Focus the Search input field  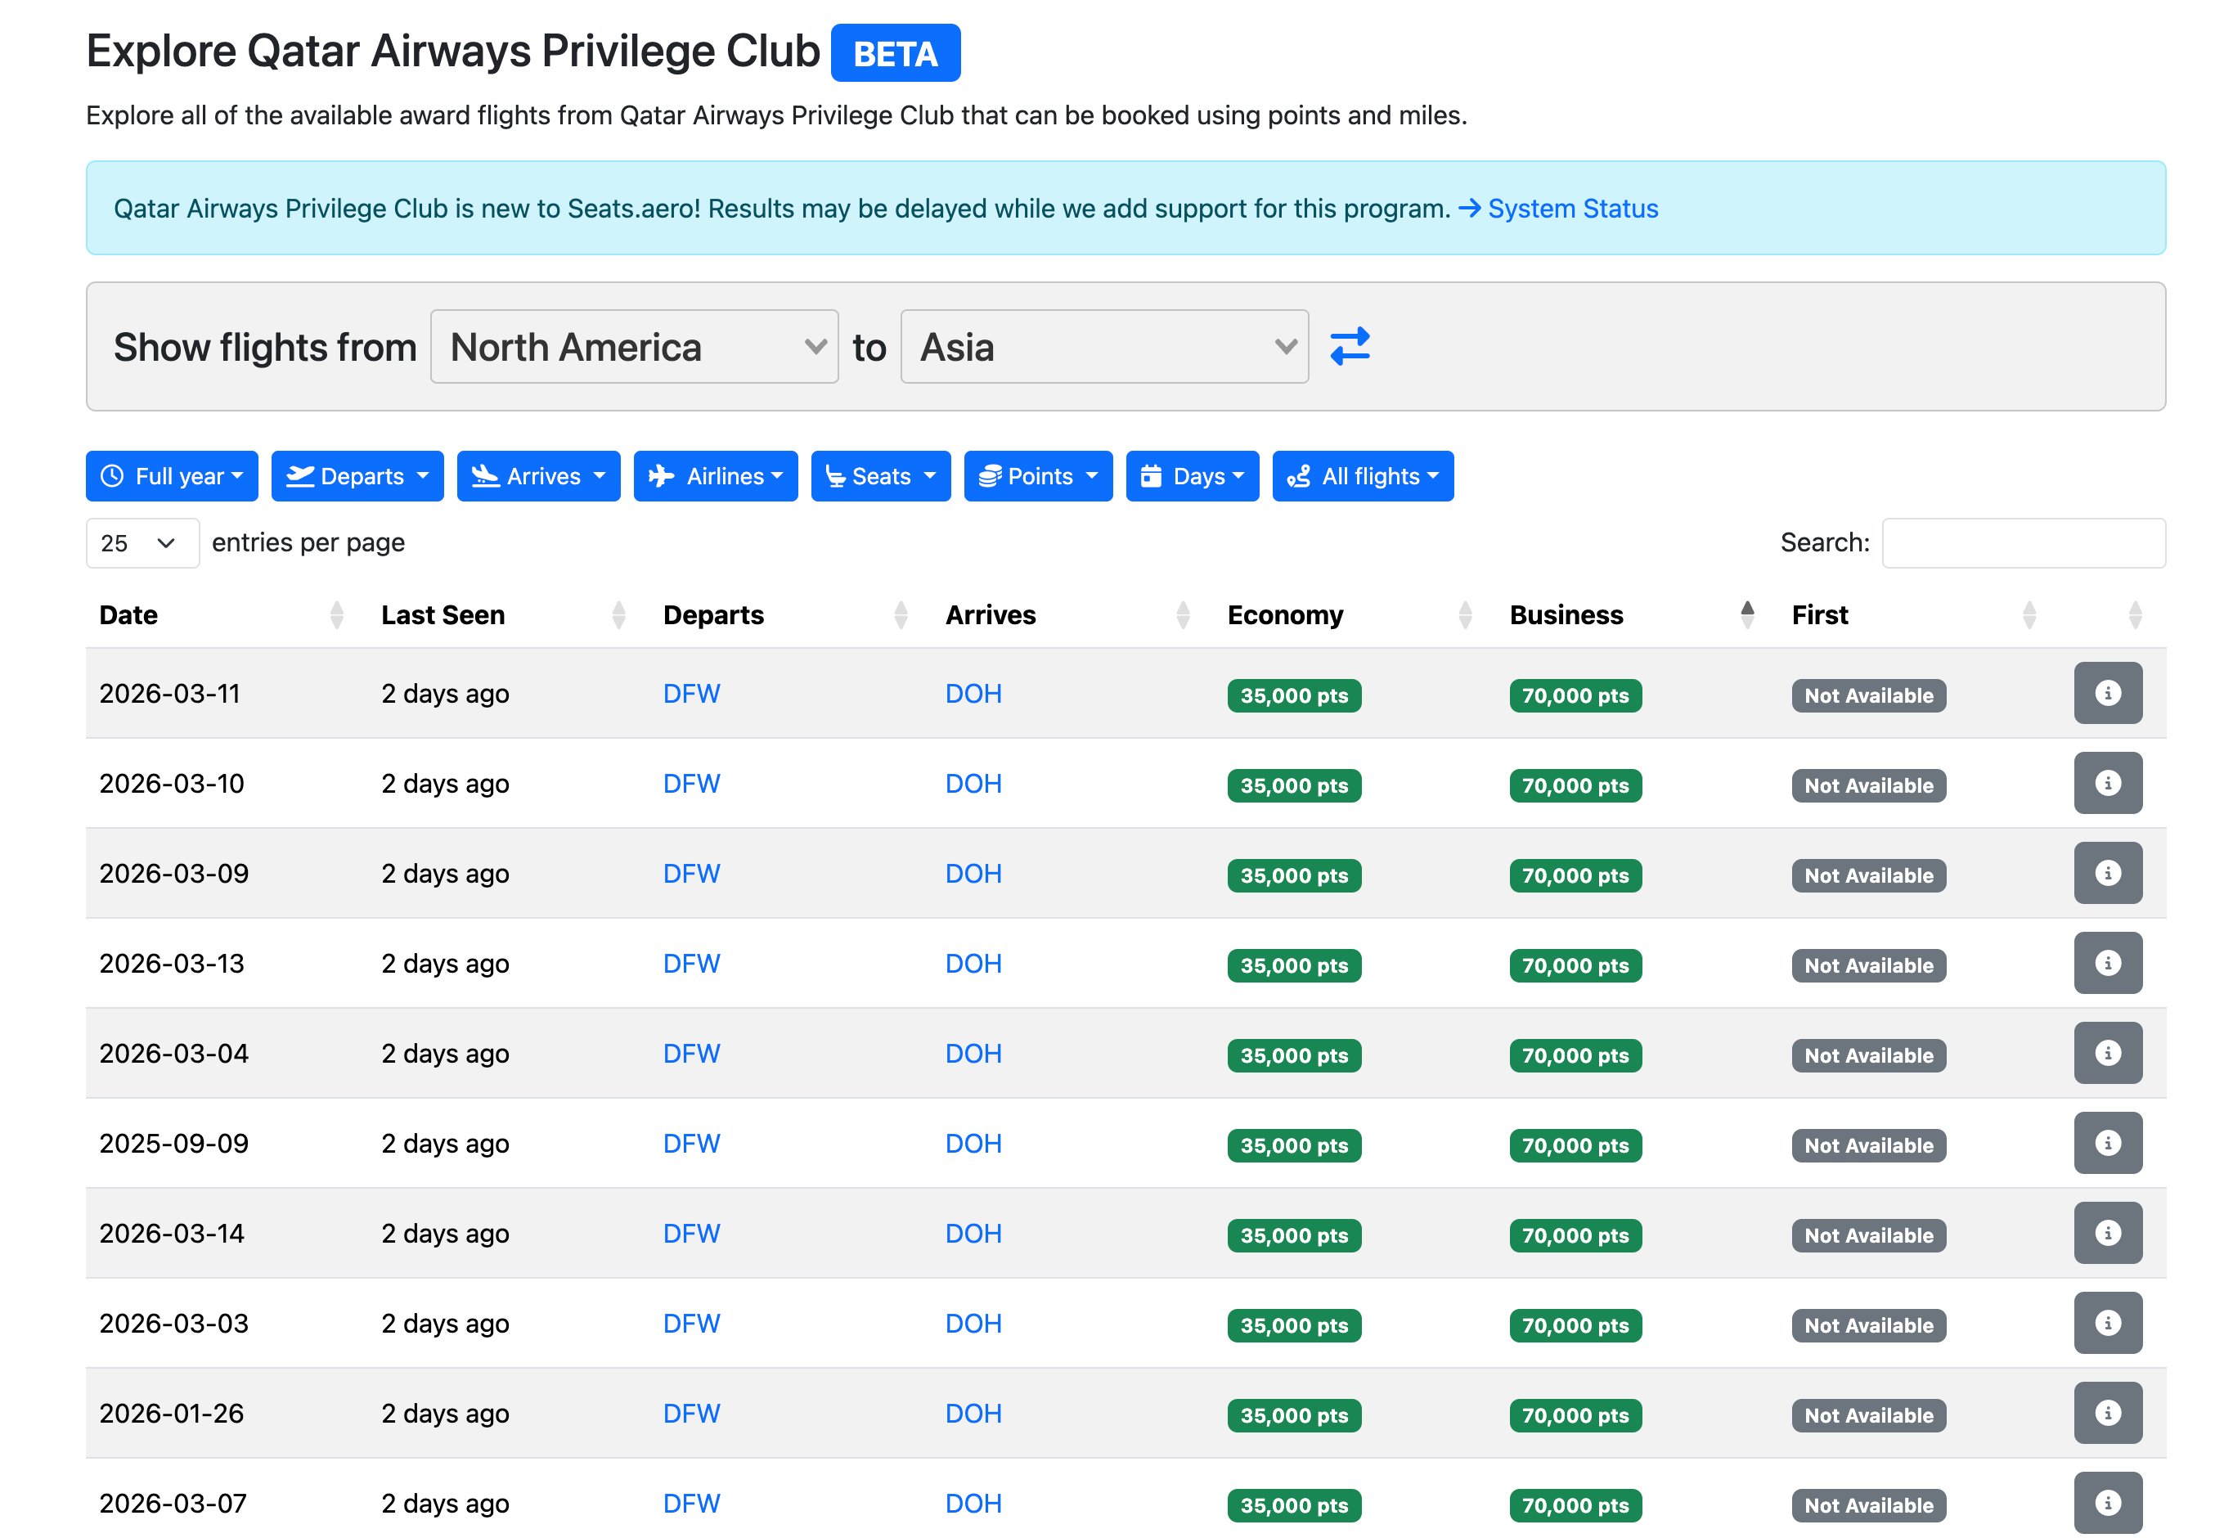coord(2022,543)
